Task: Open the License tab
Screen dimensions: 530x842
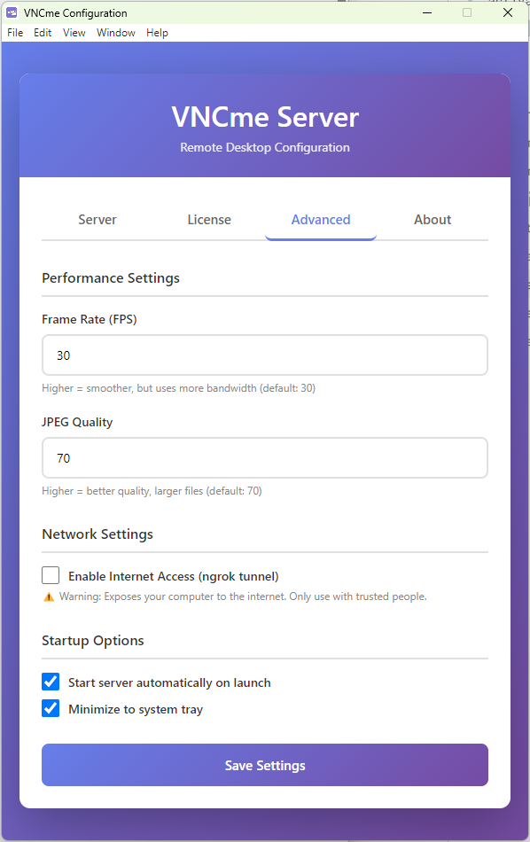Action: point(209,219)
